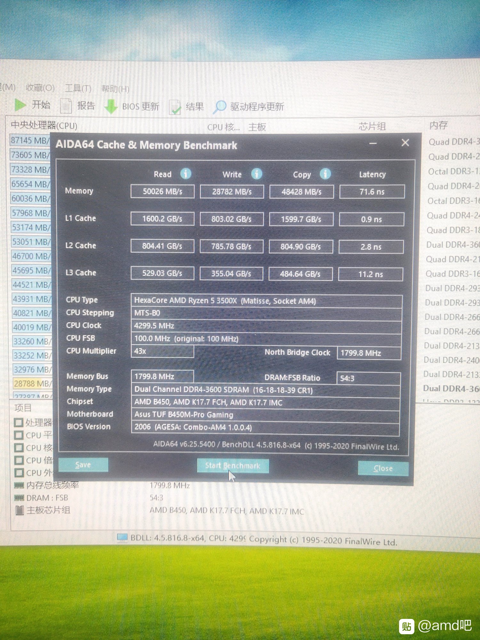
Task: Toggle the CPU 倍 checkbox
Action: click(x=19, y=460)
